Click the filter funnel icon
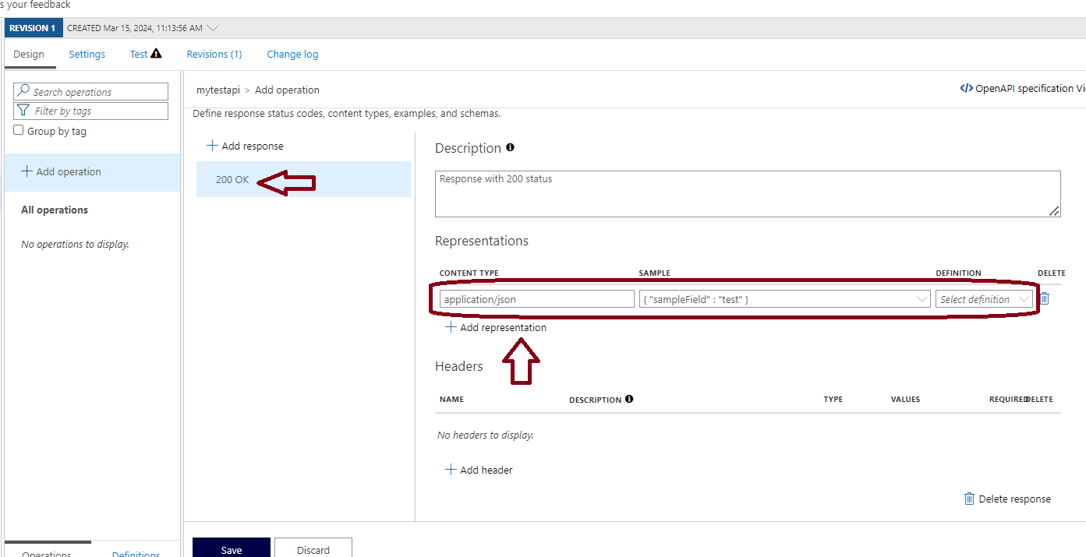Viewport: 1086px width, 557px height. coord(23,111)
